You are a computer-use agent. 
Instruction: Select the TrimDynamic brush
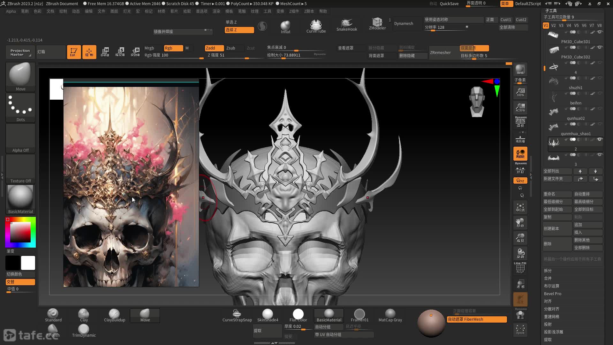(84, 331)
